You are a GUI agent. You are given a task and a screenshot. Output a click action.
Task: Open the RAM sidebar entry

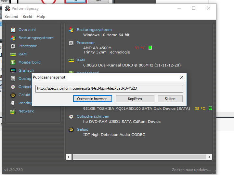[x=22, y=54]
